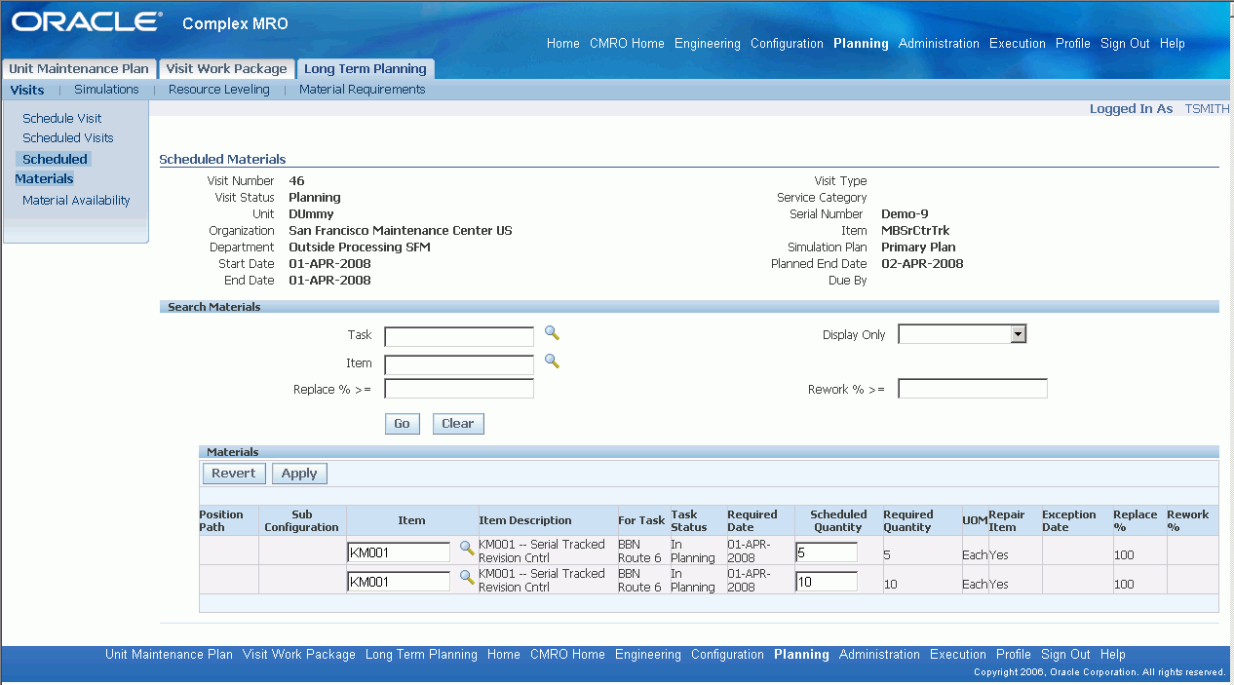Open Engineering in the top navigation
This screenshot has height=685, width=1234.
tap(708, 44)
